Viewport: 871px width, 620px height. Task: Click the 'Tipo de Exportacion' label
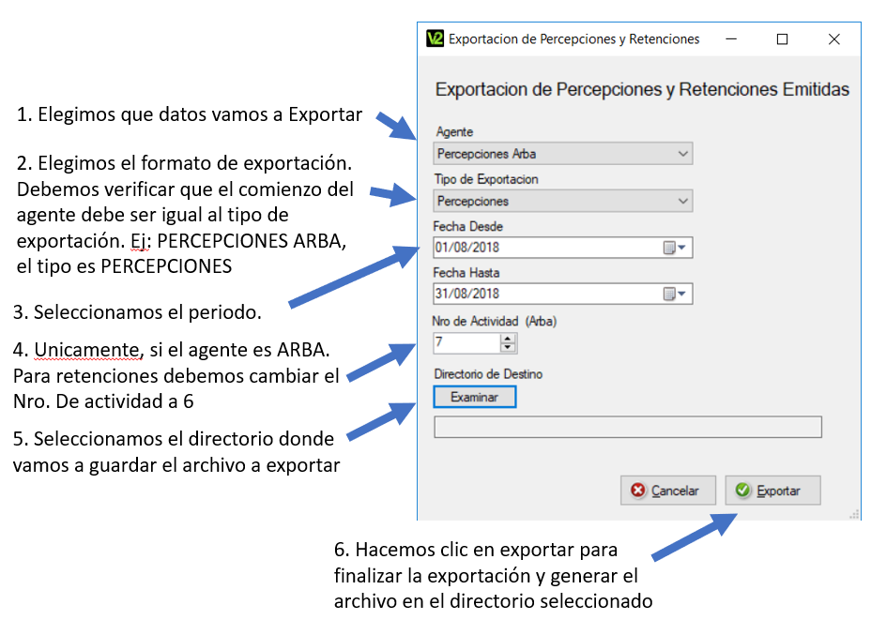(486, 179)
